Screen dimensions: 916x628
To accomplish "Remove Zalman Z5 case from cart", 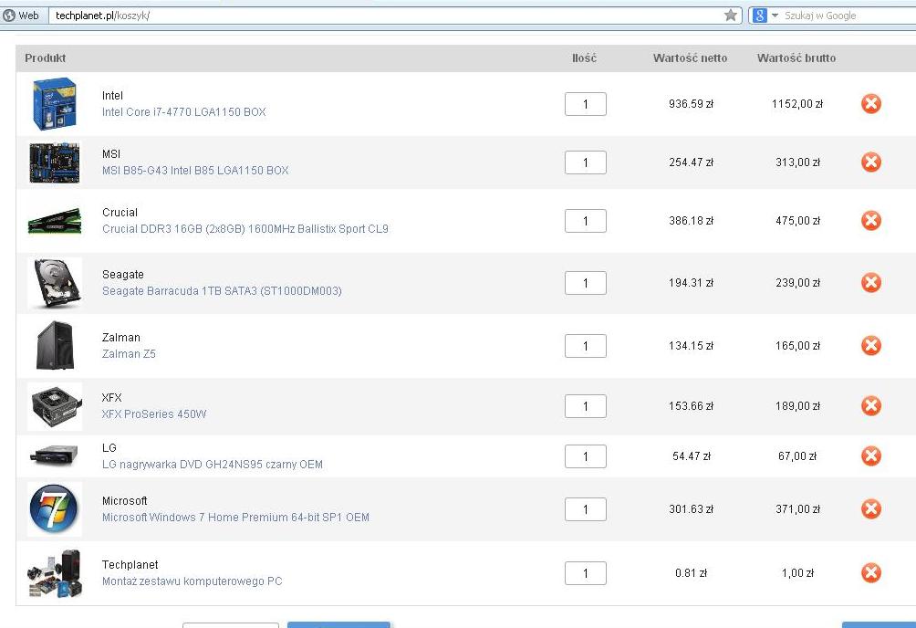I will 870,346.
